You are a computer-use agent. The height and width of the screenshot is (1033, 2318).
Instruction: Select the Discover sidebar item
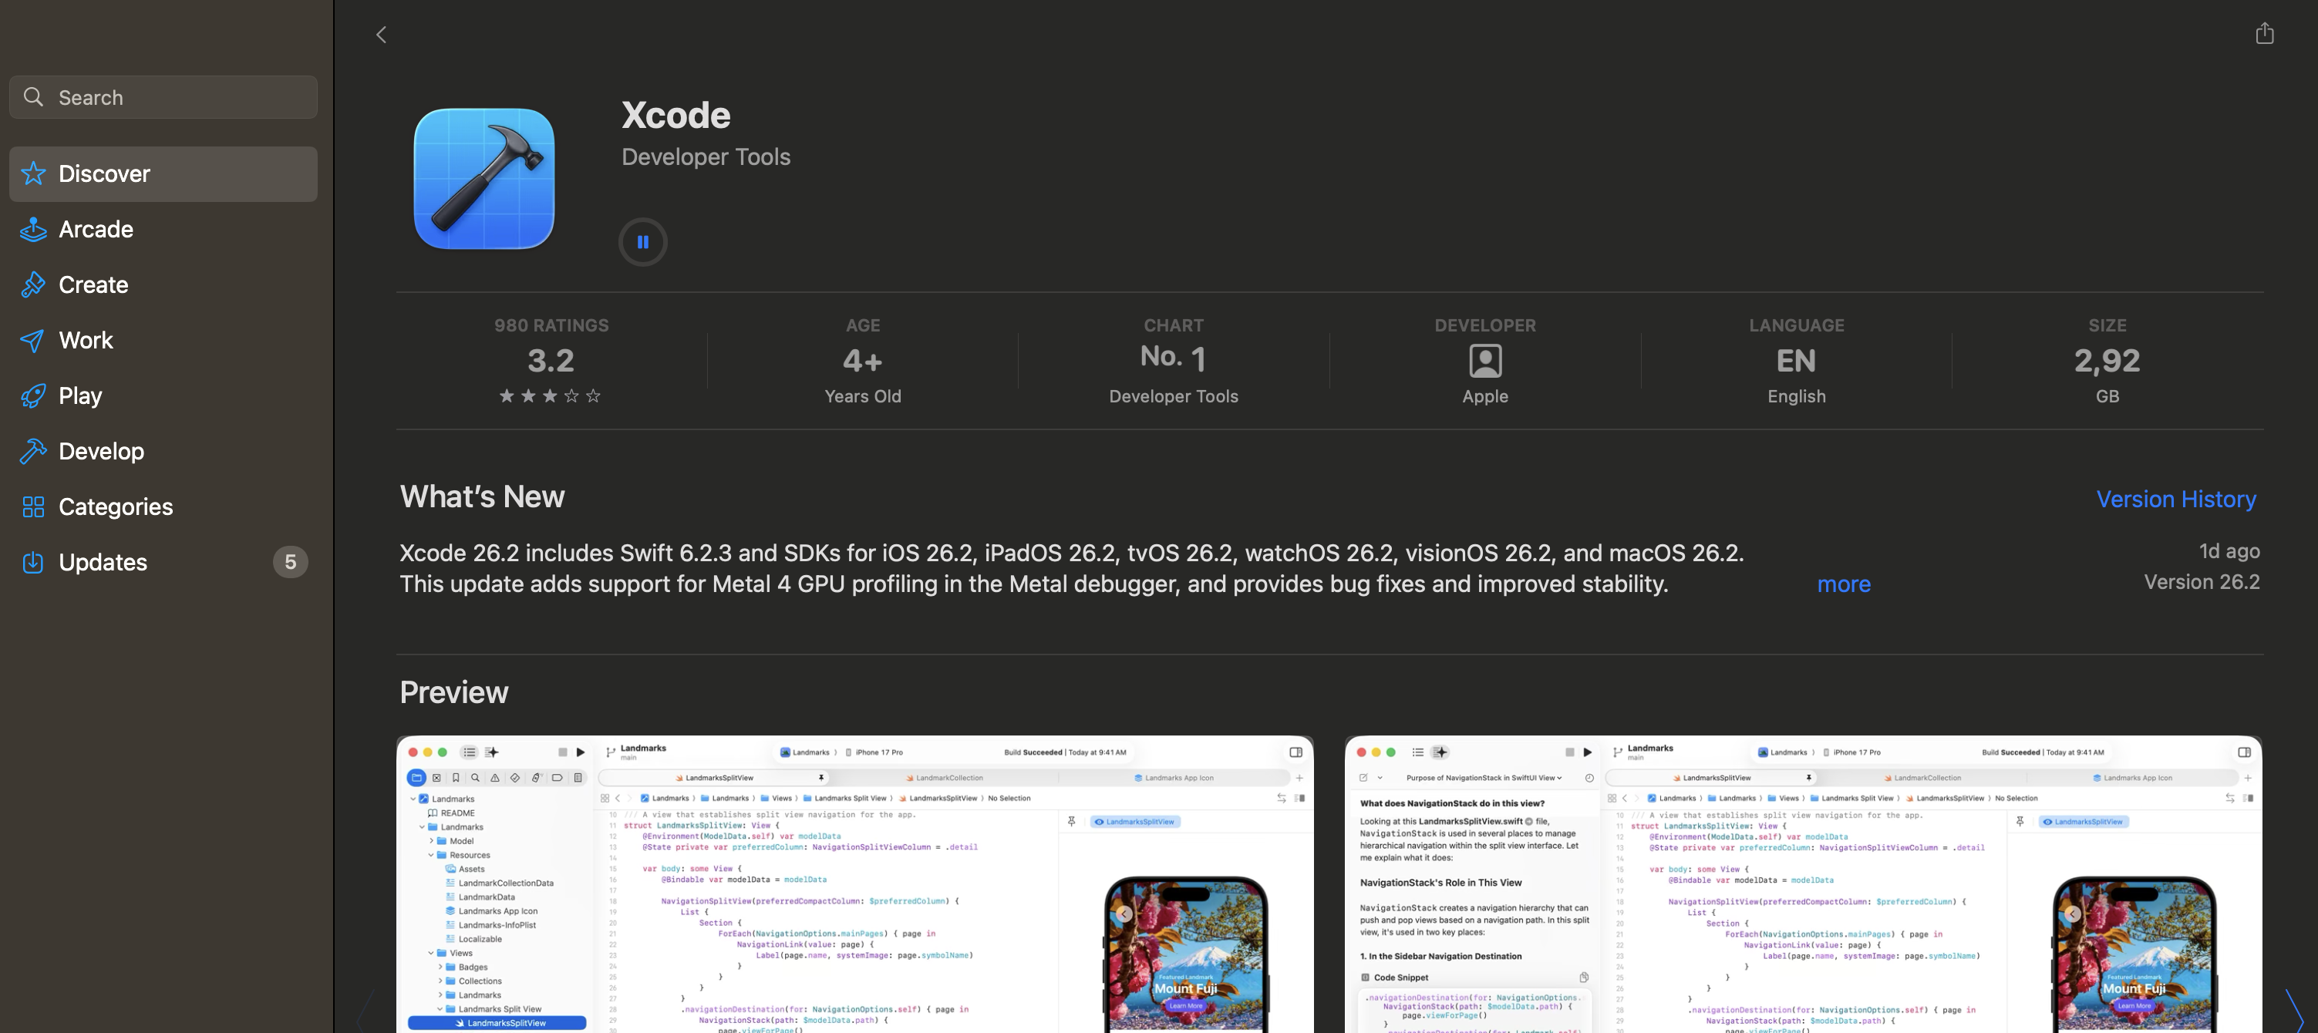click(104, 173)
